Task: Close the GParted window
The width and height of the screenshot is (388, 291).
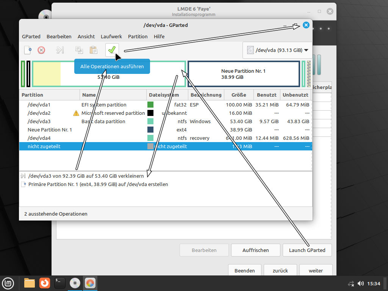Action: click(306, 25)
